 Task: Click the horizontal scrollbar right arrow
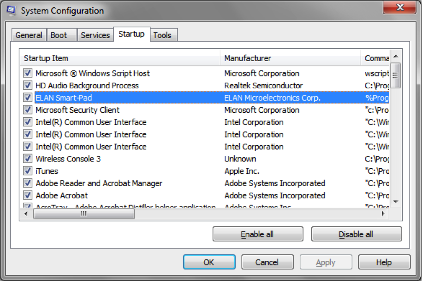click(383, 214)
